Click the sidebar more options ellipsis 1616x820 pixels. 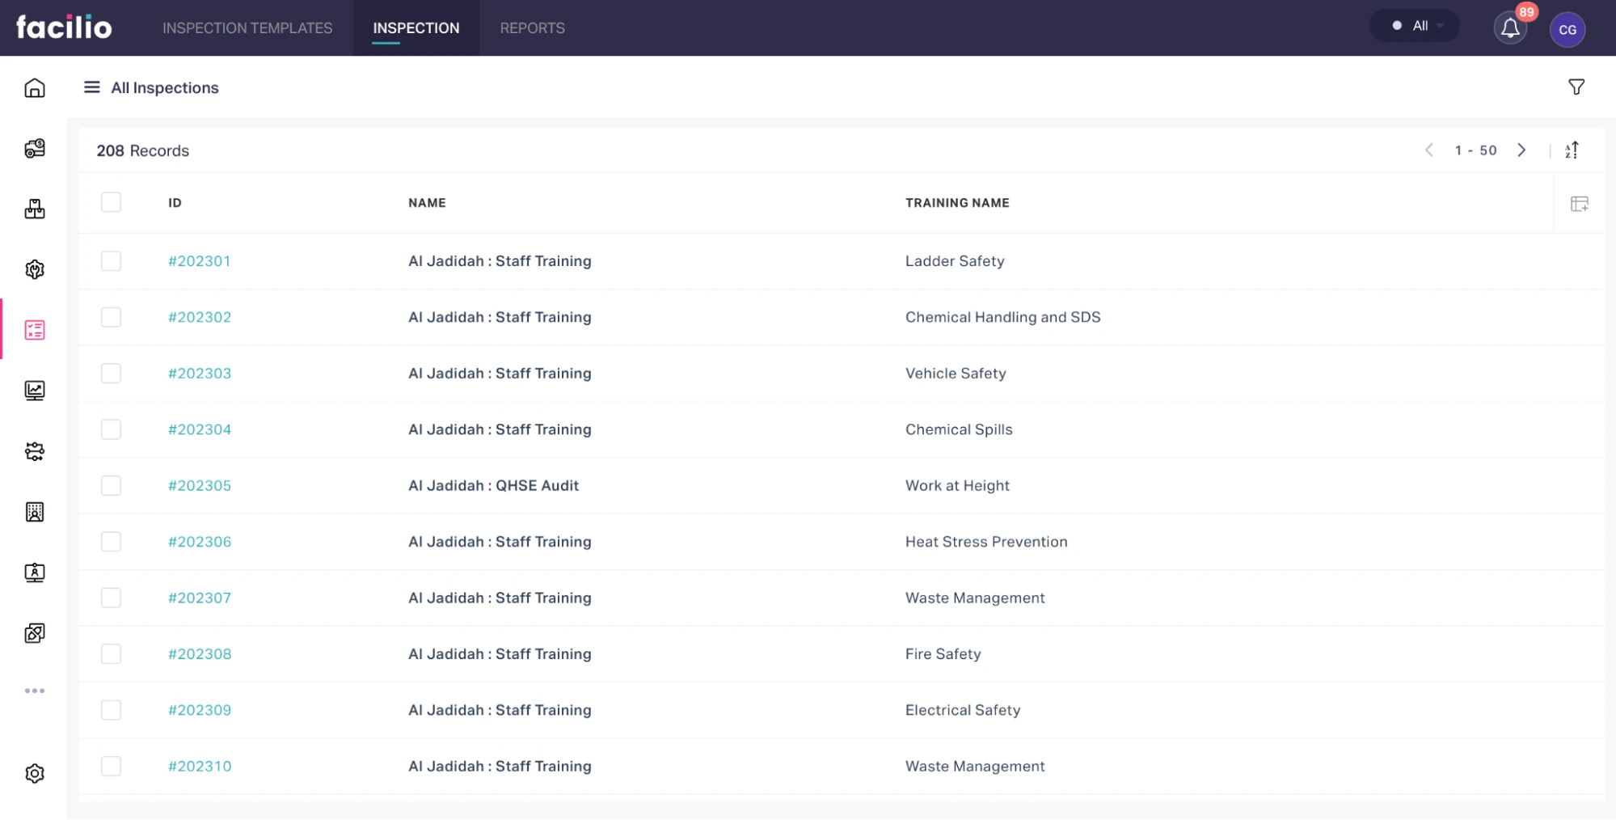pyautogui.click(x=34, y=691)
